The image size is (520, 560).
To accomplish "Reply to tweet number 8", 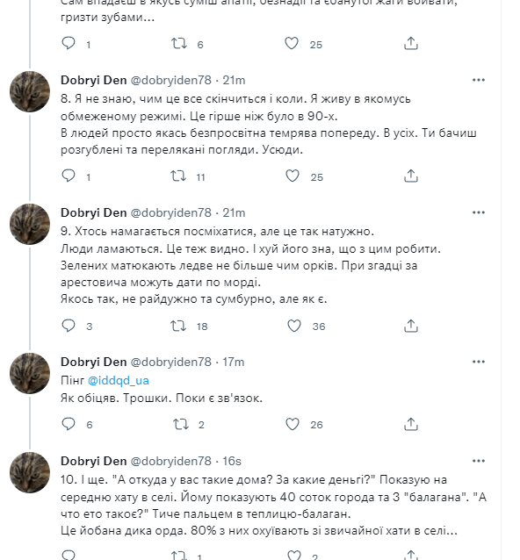I will (x=69, y=176).
